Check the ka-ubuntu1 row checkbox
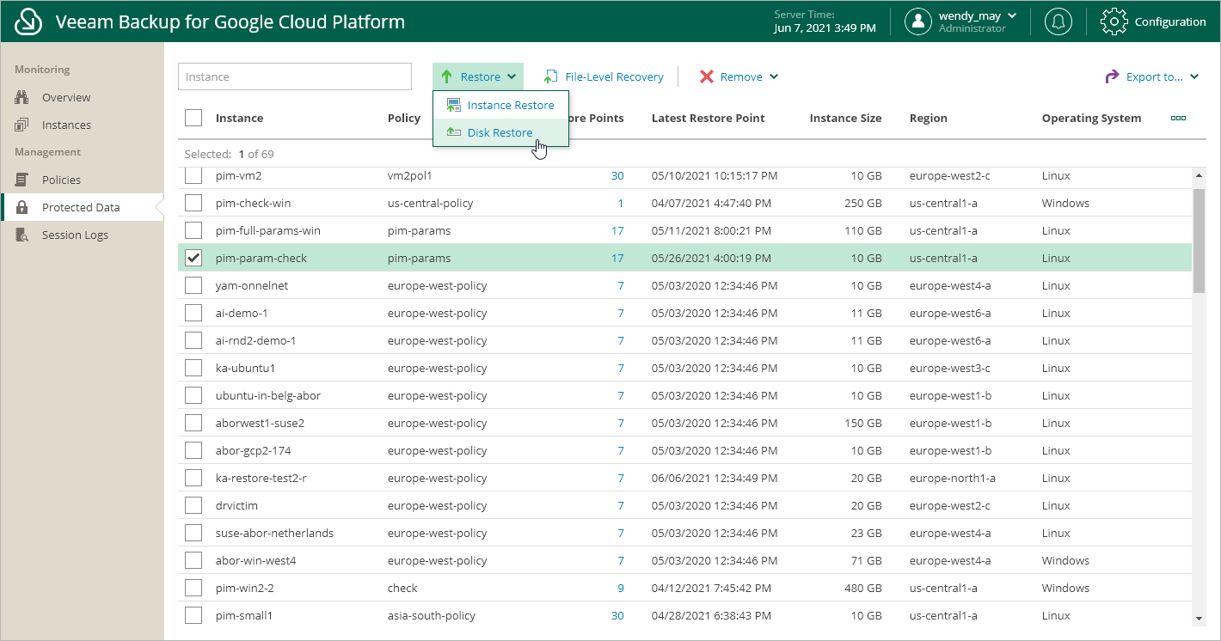This screenshot has height=641, width=1221. [x=193, y=368]
